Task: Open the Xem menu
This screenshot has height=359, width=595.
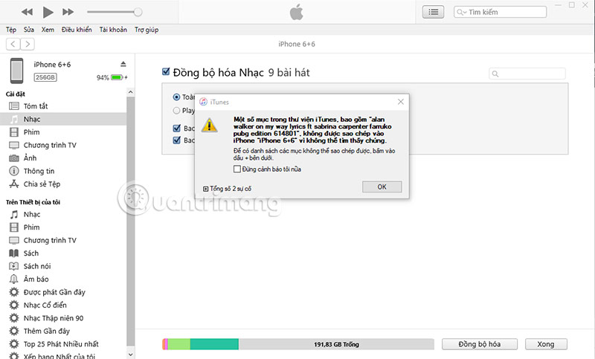Action: 48,30
